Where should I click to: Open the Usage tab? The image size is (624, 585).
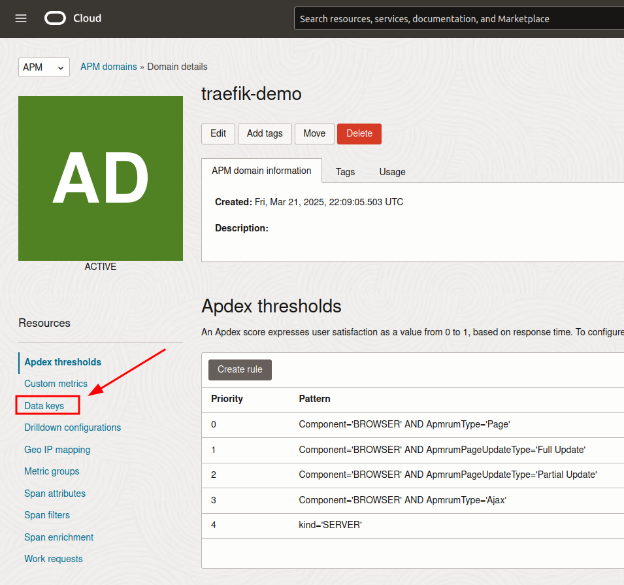392,172
